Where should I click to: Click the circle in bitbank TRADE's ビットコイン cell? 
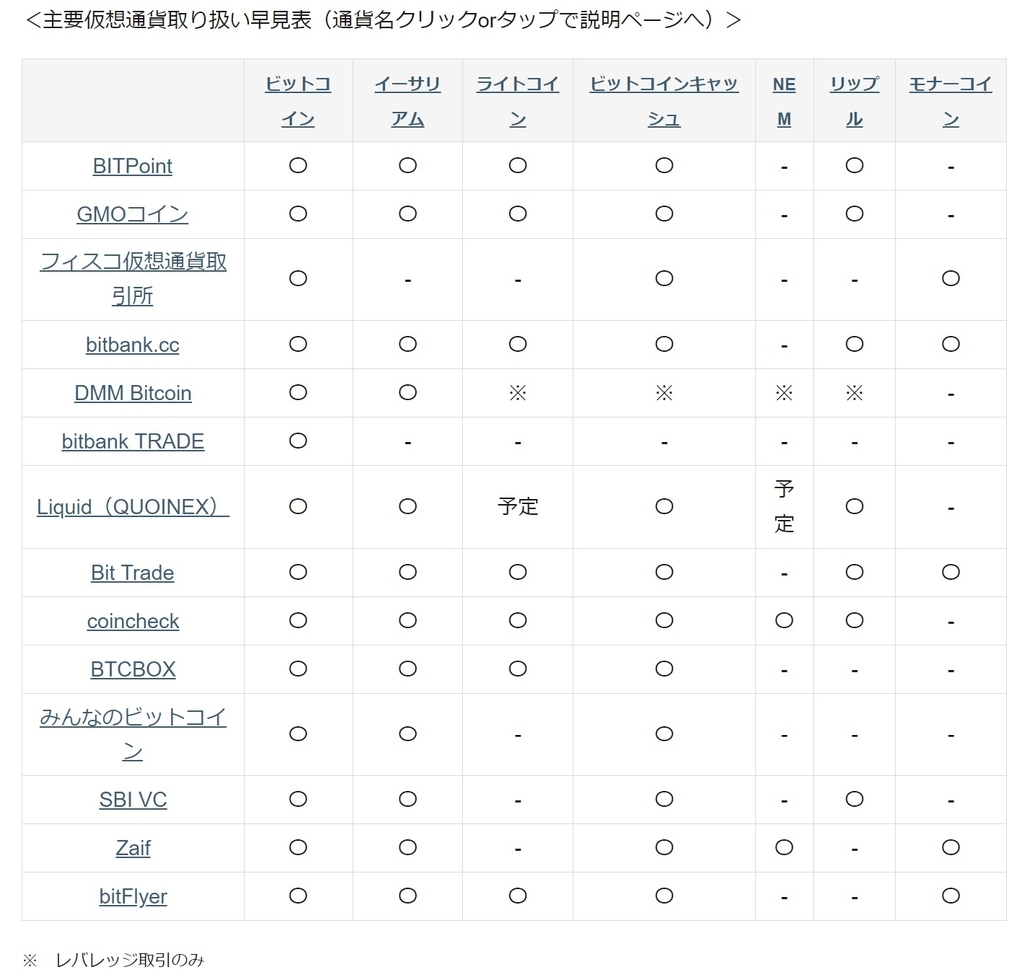297,440
